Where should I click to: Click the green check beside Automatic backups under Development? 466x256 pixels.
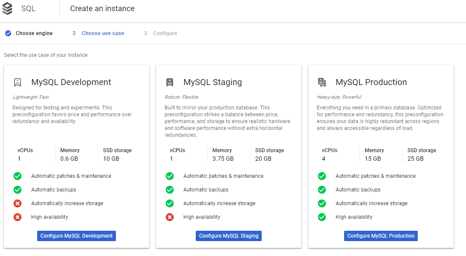(18, 189)
